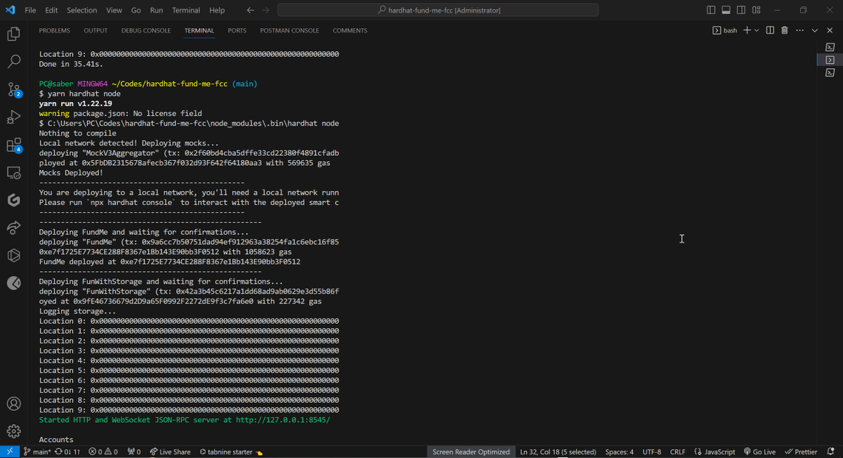Switch to the COMMENTS tab
843x458 pixels.
[x=350, y=30]
